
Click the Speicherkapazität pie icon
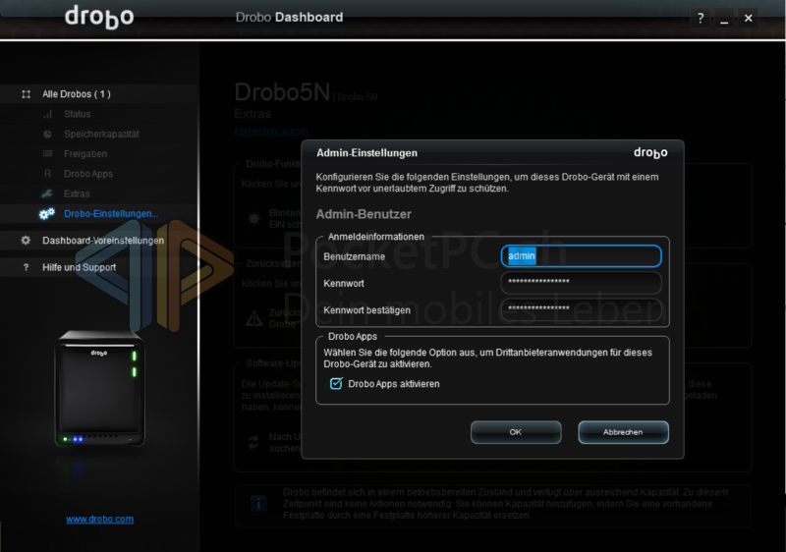47,135
